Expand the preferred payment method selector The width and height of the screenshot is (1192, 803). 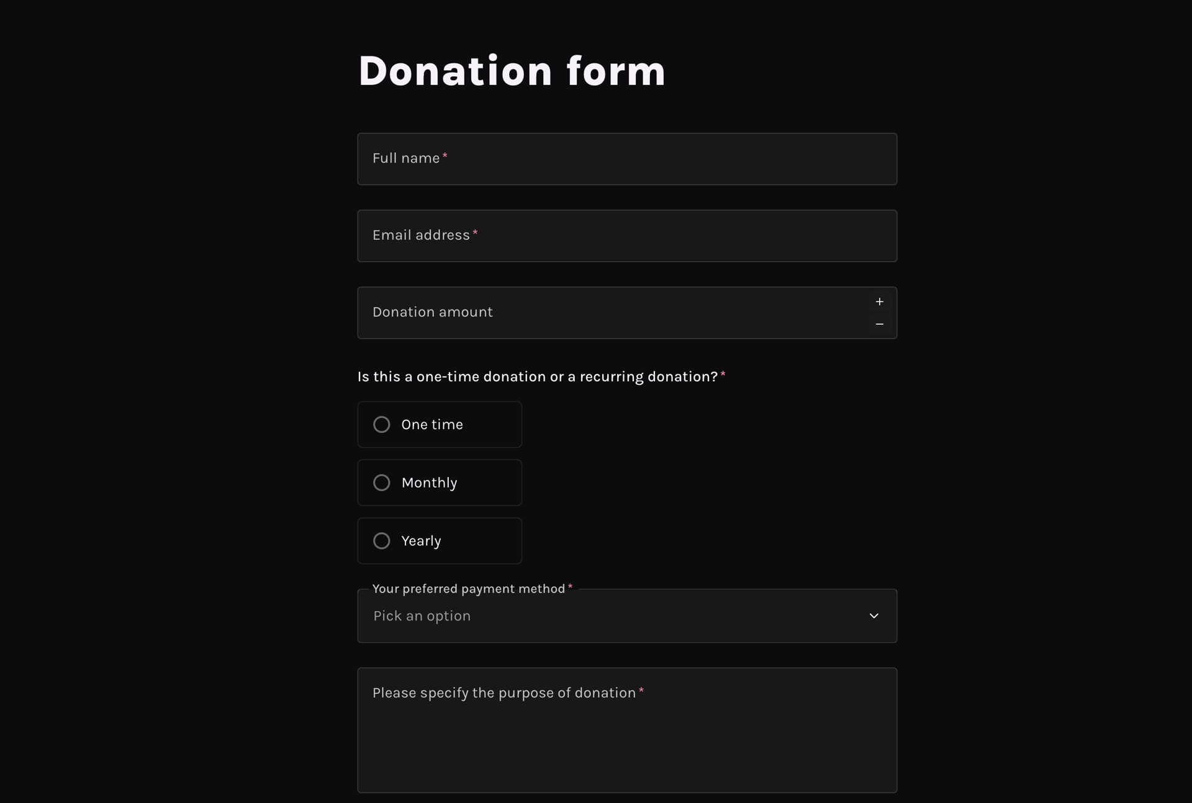(x=626, y=615)
